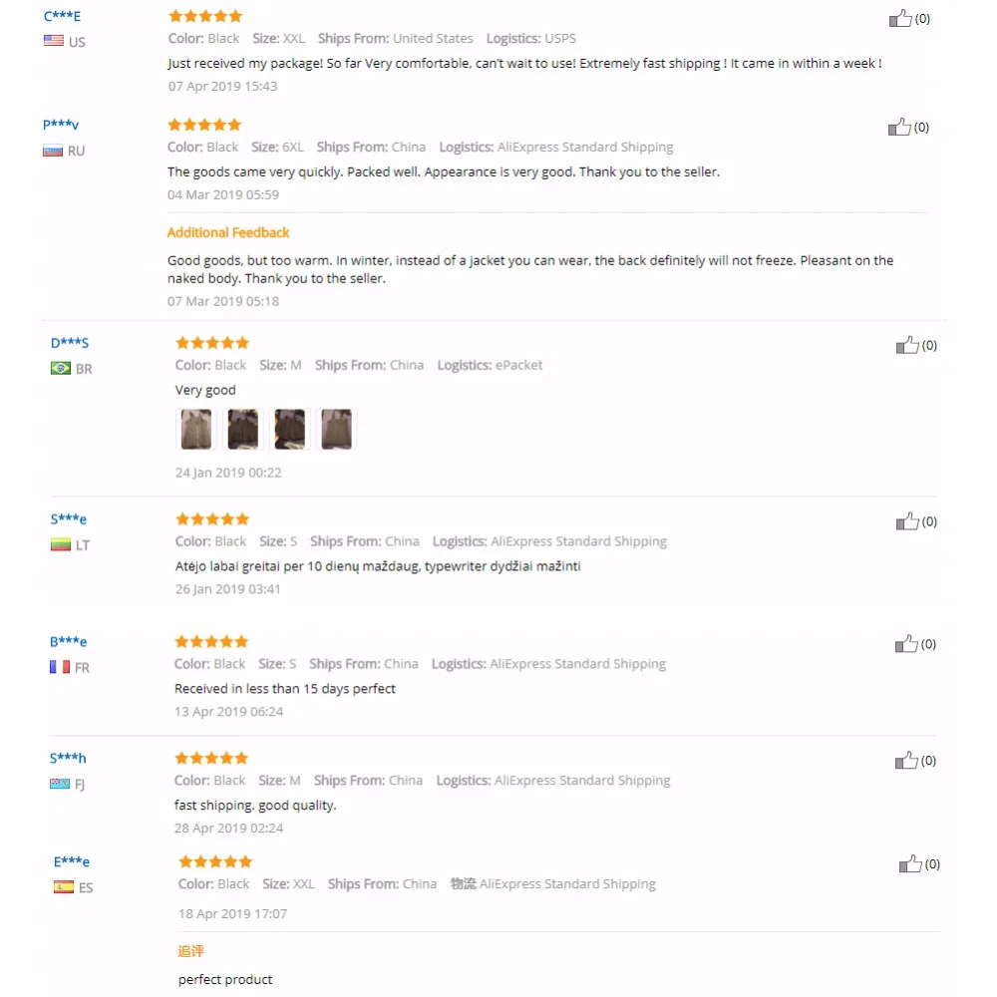
Task: Select the Additional Feedback heading
Action: [x=228, y=232]
